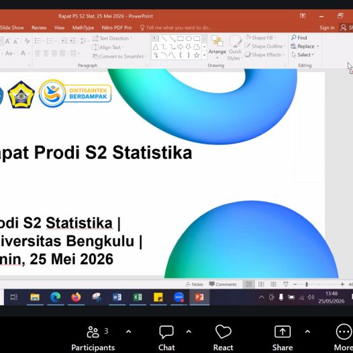The width and height of the screenshot is (353, 353).
Task: Click the Increase List Level icon
Action: pyautogui.click(x=72, y=41)
